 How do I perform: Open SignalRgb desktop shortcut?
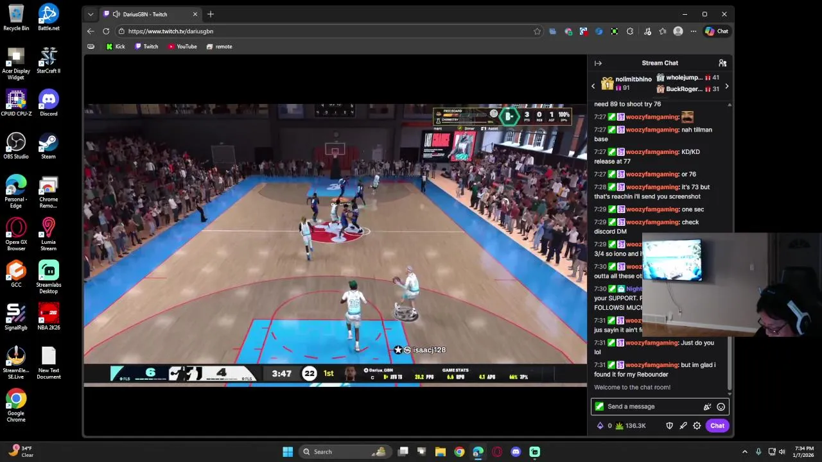pyautogui.click(x=16, y=317)
